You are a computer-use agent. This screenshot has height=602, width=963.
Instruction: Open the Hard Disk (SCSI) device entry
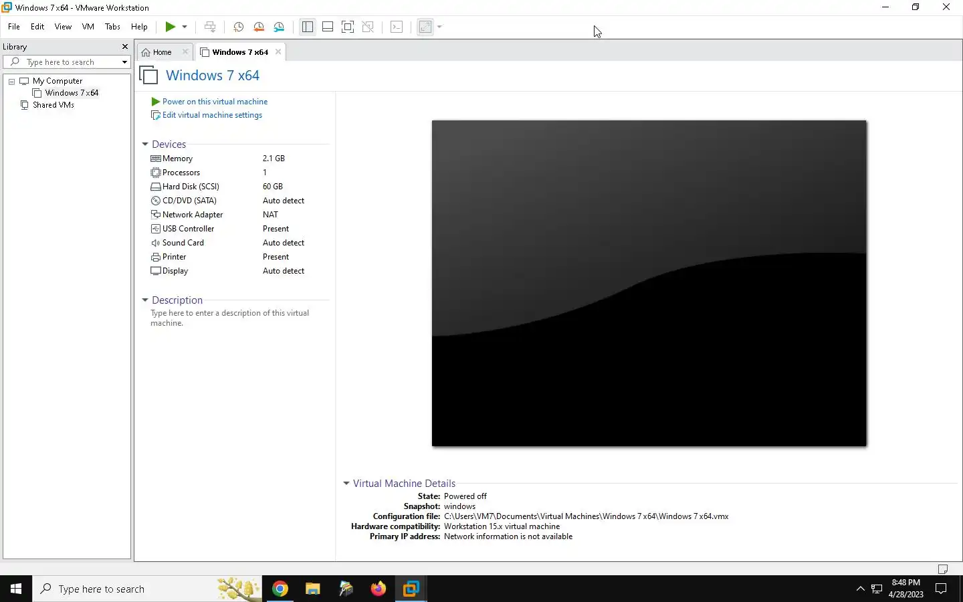coord(191,187)
